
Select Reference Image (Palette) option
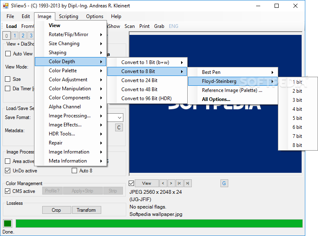point(233,90)
